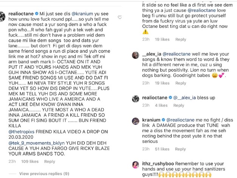
Task: Expand View previous replies (9)
Action: [x=44, y=173]
